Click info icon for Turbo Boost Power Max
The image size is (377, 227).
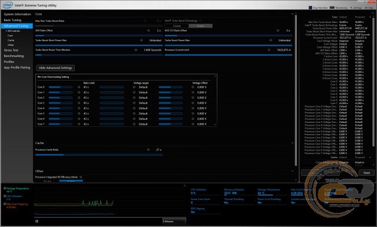271,40
